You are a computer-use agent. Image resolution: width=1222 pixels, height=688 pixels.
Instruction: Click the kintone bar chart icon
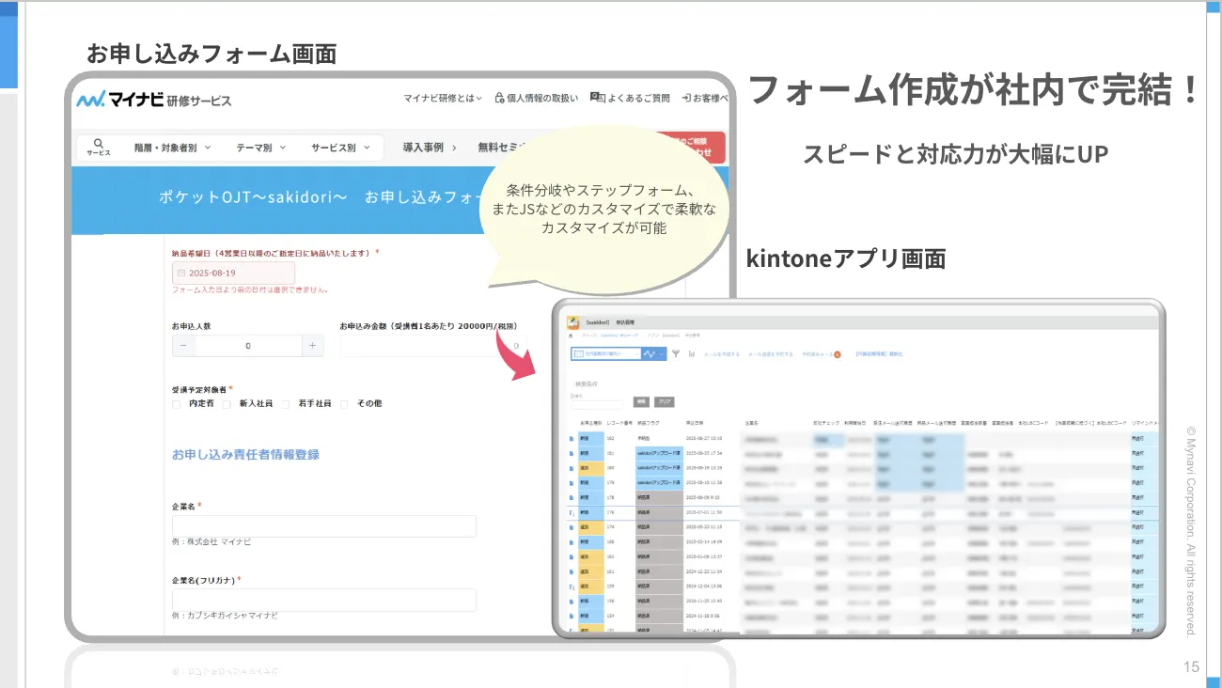click(x=692, y=354)
